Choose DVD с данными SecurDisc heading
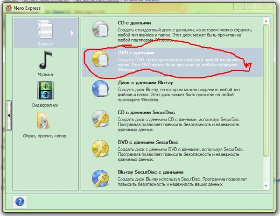 148,142
